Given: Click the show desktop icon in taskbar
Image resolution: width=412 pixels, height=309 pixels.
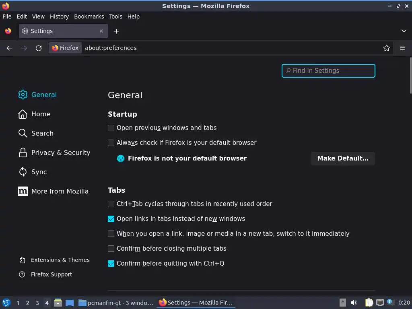Looking at the screenshot, I should click(x=70, y=303).
